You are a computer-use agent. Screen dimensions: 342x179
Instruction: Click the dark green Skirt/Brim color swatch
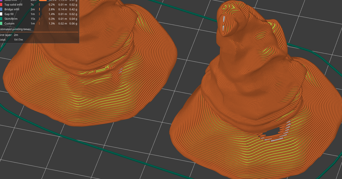(x=2, y=19)
